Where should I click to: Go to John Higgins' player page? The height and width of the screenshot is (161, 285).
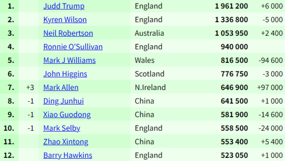65,74
